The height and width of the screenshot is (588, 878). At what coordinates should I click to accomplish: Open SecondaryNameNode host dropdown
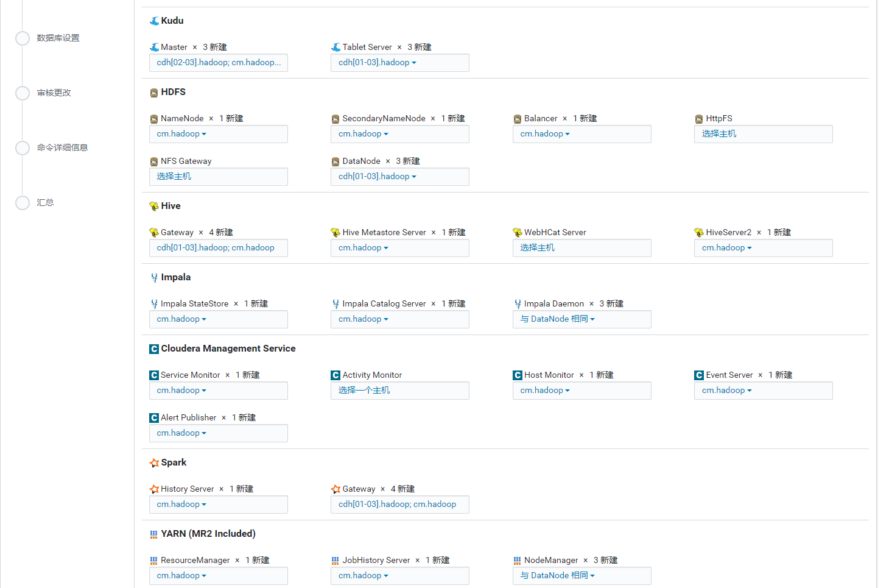pyautogui.click(x=400, y=134)
